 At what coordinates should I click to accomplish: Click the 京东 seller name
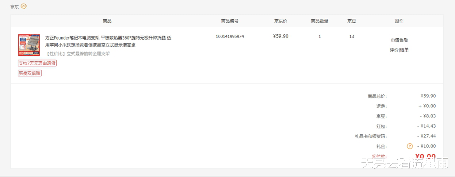click(14, 6)
